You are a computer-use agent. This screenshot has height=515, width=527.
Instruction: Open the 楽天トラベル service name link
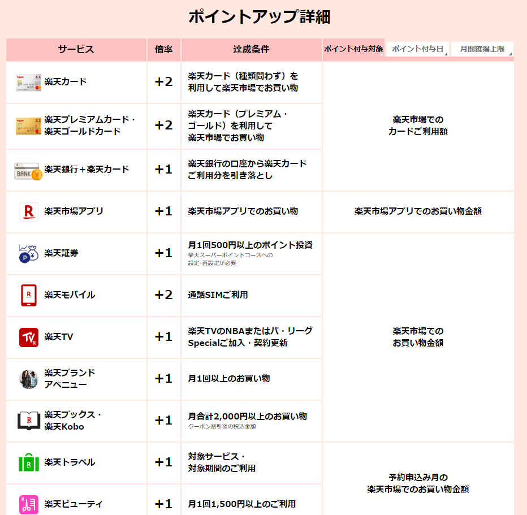click(70, 462)
